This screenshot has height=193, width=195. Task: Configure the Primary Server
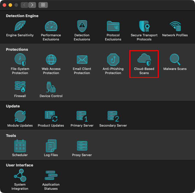(x=82, y=116)
